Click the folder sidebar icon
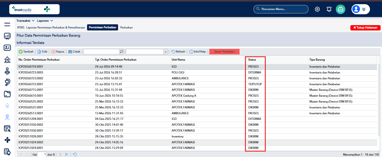382x157 pixels. [7, 94]
